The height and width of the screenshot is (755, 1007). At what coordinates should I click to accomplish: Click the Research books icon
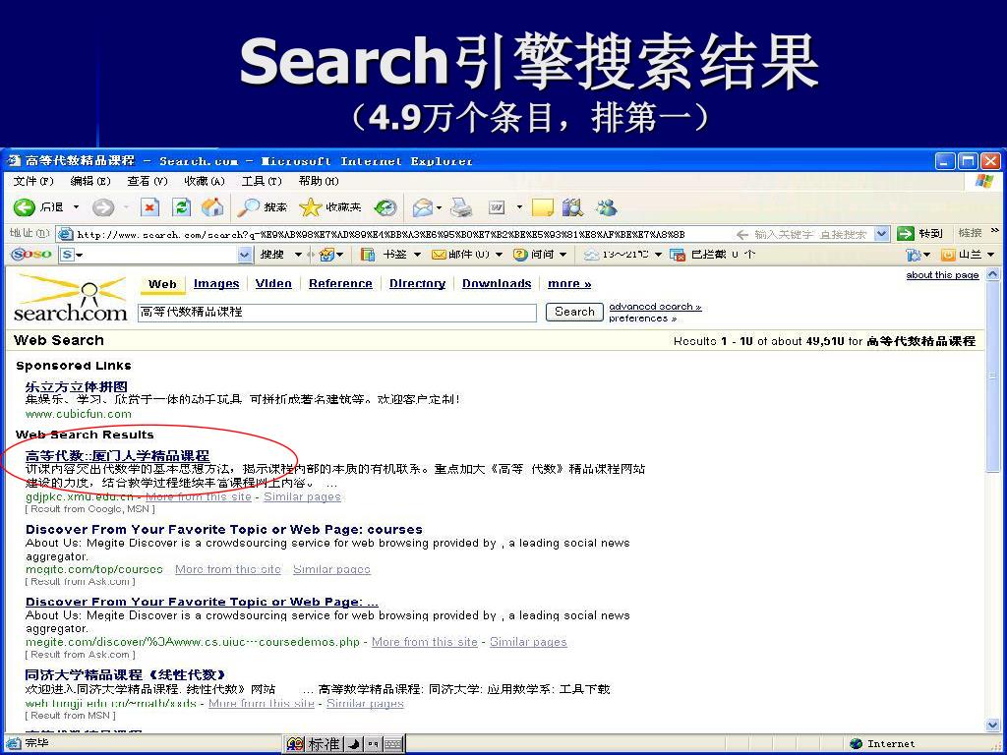[x=572, y=207]
